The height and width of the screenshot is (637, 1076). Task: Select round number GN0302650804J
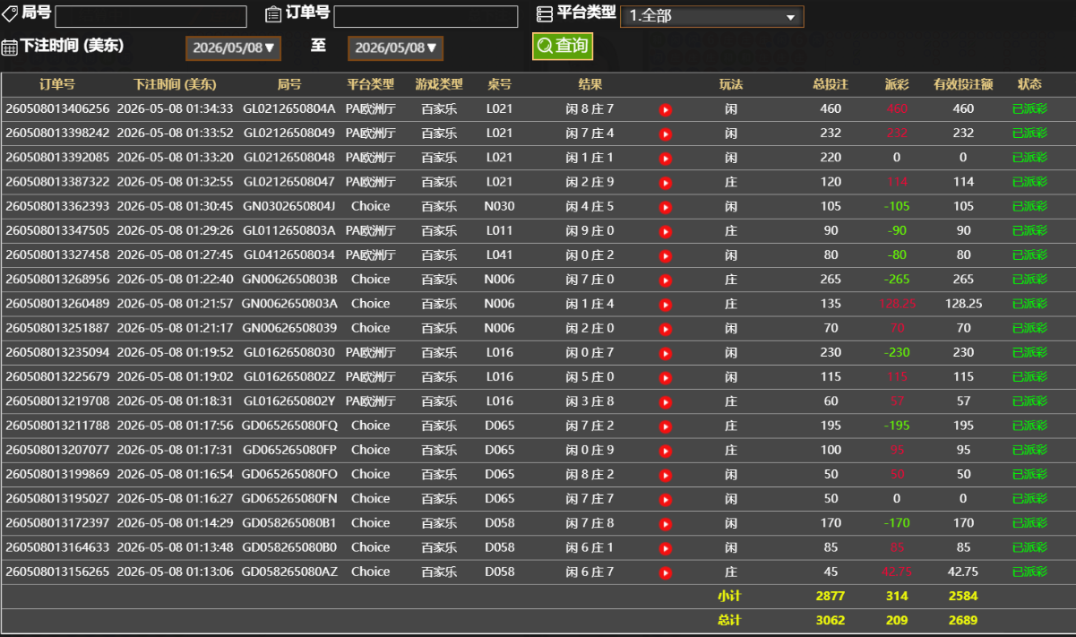(x=289, y=206)
